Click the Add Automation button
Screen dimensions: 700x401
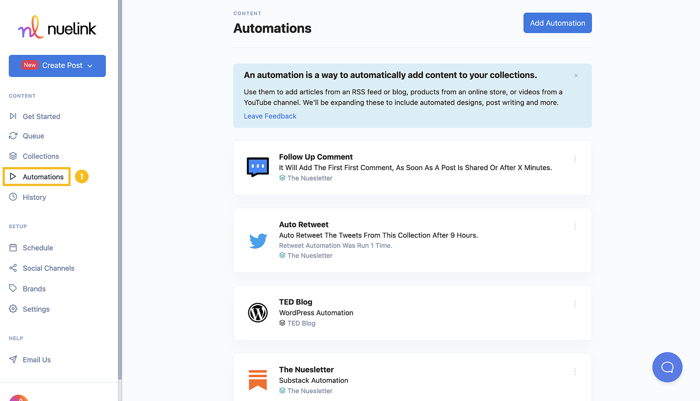tap(557, 23)
